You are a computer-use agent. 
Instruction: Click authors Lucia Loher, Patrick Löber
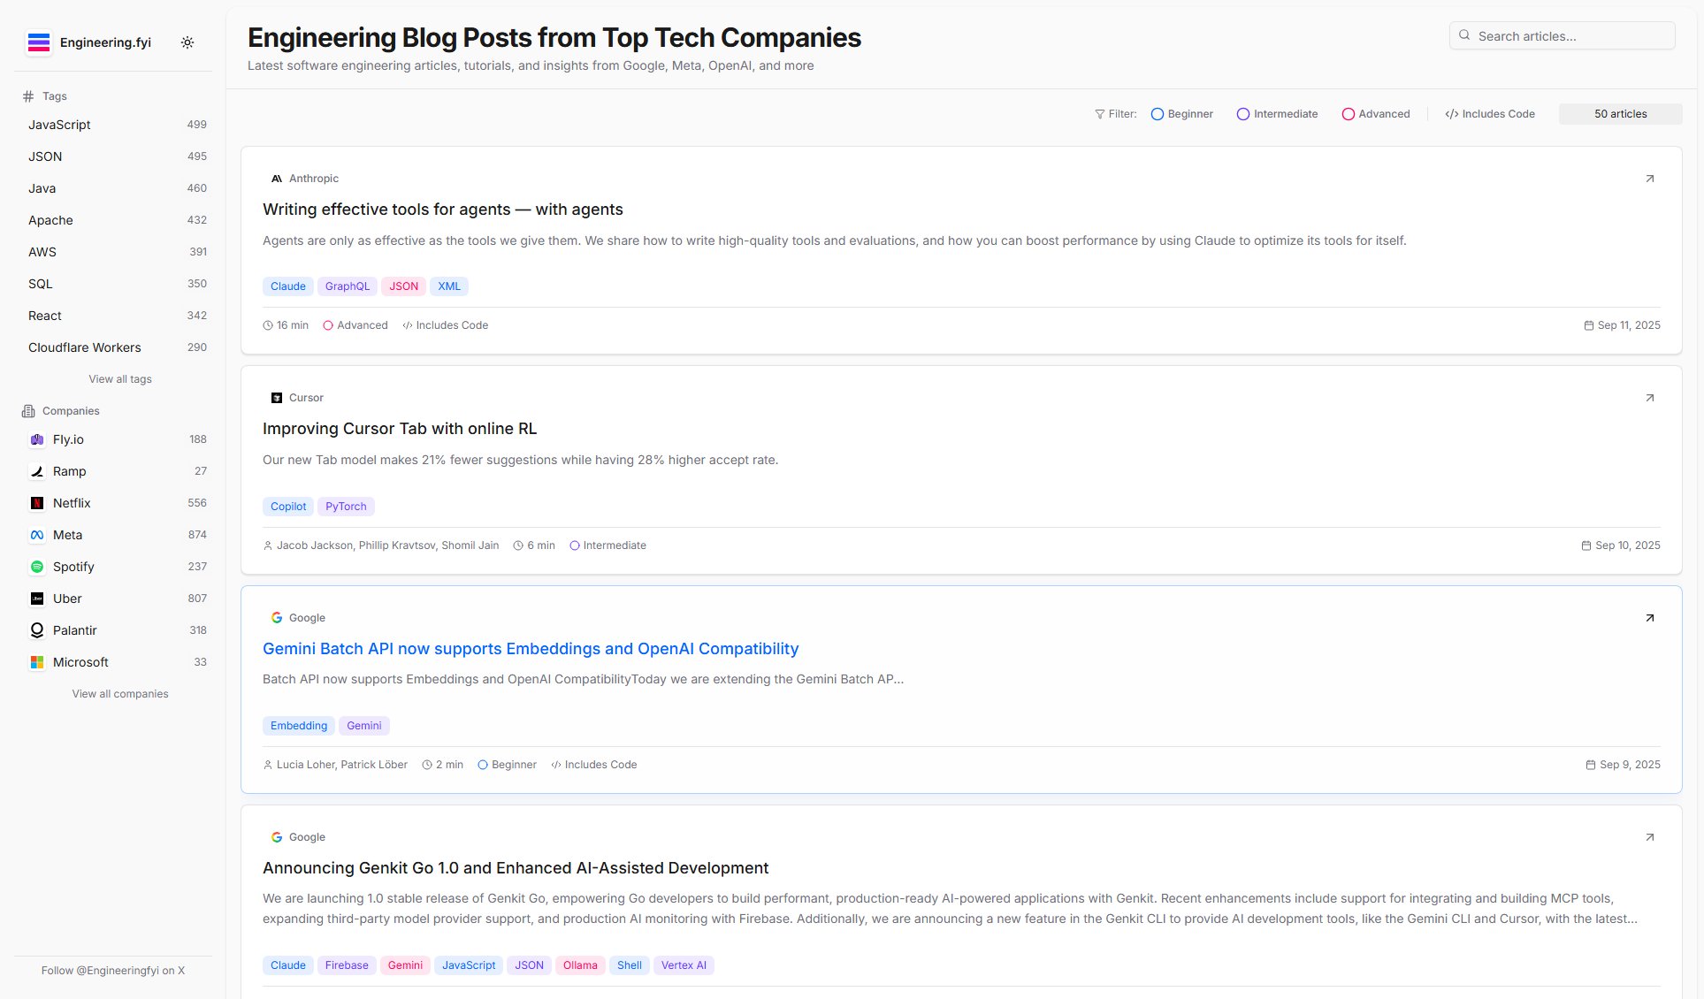[342, 765]
